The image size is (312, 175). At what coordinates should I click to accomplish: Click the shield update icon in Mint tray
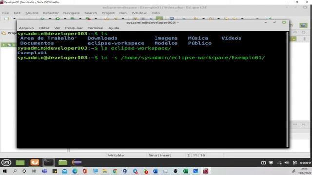pos(271,163)
